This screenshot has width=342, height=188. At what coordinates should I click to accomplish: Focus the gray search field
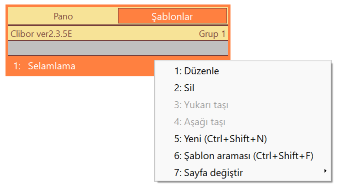118,48
